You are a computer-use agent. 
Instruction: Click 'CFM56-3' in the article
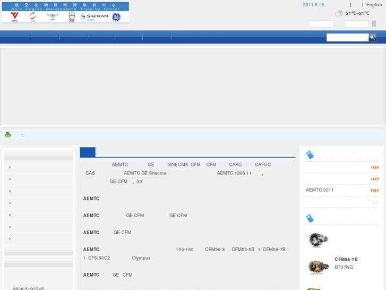tap(215, 250)
